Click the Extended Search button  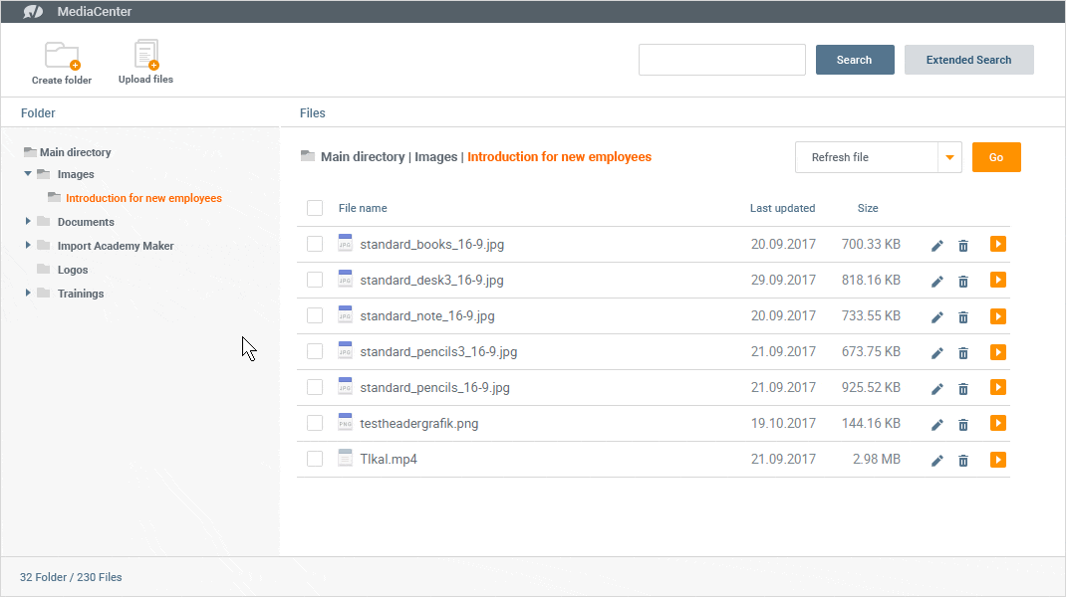(x=968, y=60)
